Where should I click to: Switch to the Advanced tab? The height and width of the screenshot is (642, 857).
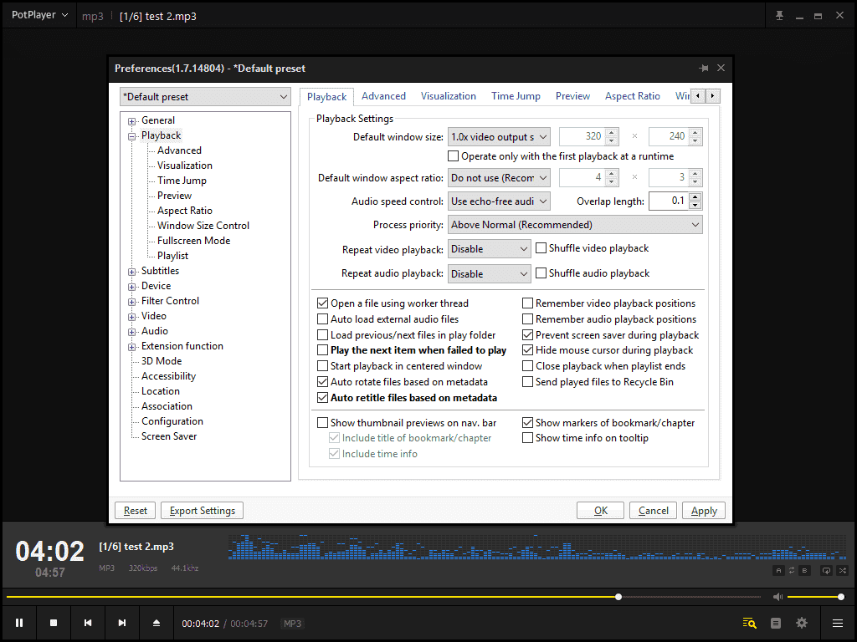[383, 96]
